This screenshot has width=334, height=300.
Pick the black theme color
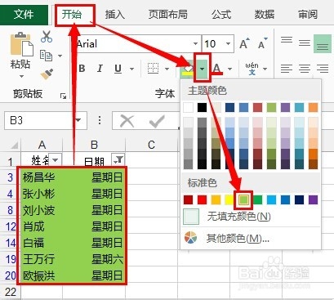(202, 107)
